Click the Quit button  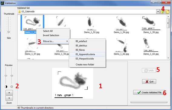(149, 82)
